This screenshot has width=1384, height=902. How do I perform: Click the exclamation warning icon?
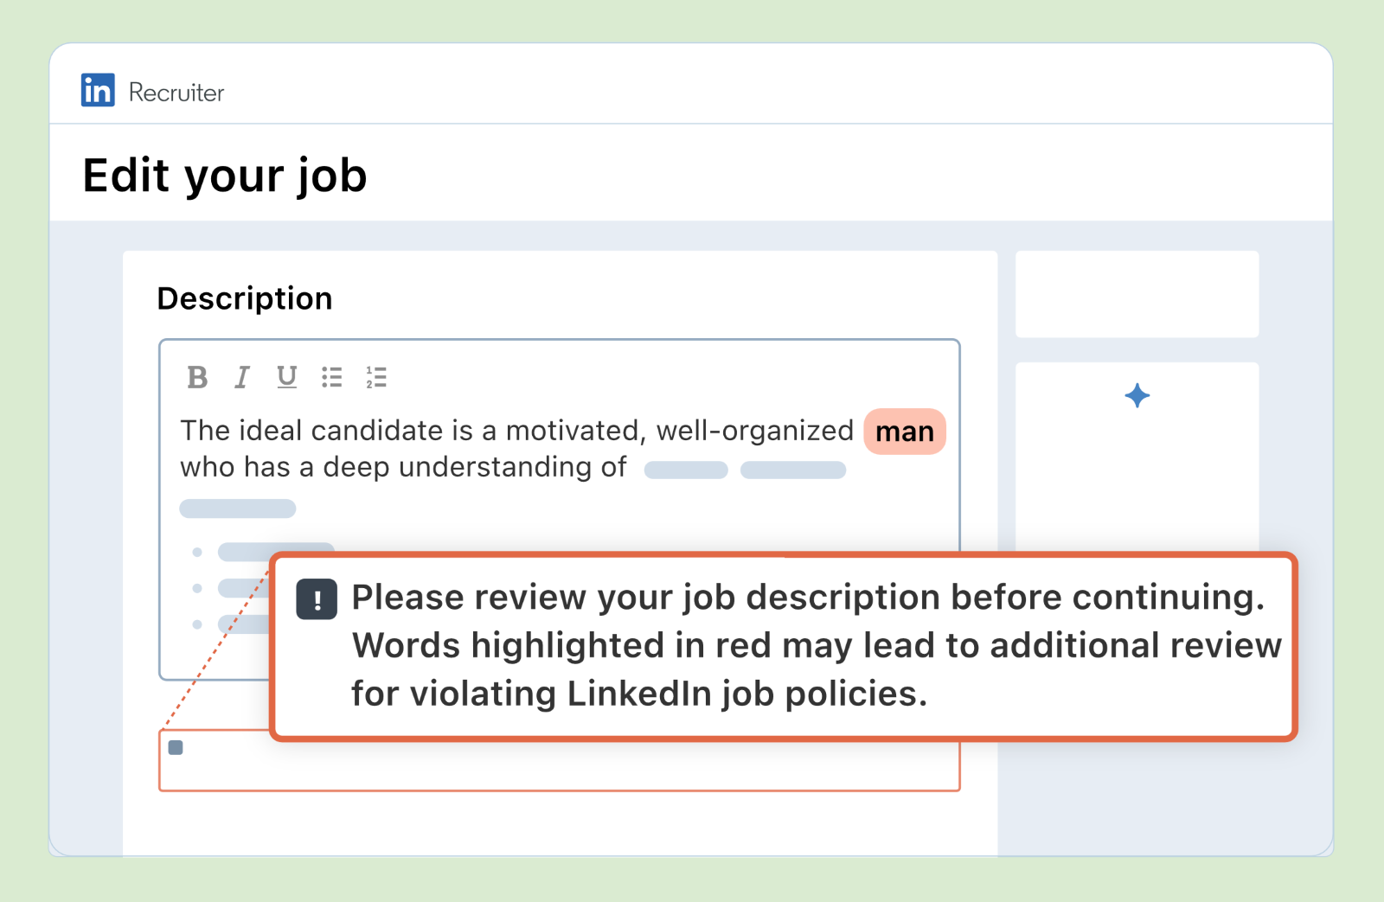click(317, 599)
